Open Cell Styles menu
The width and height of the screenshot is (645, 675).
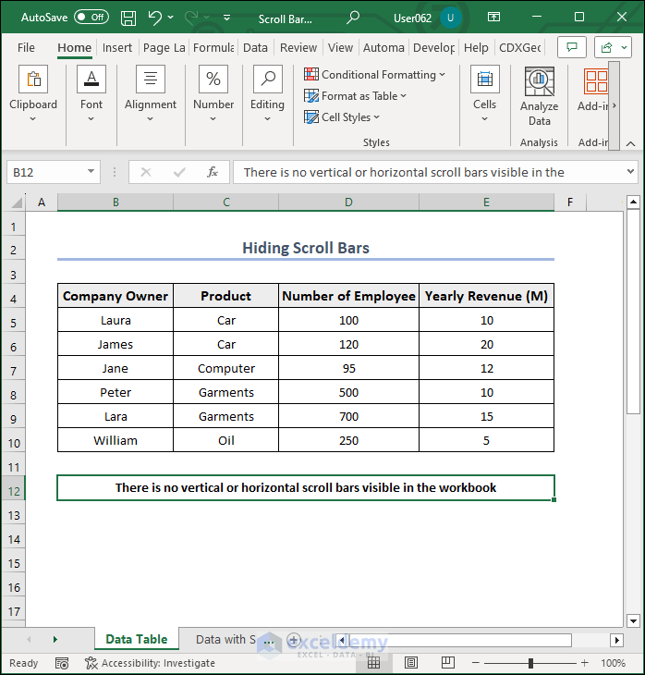pyautogui.click(x=342, y=117)
